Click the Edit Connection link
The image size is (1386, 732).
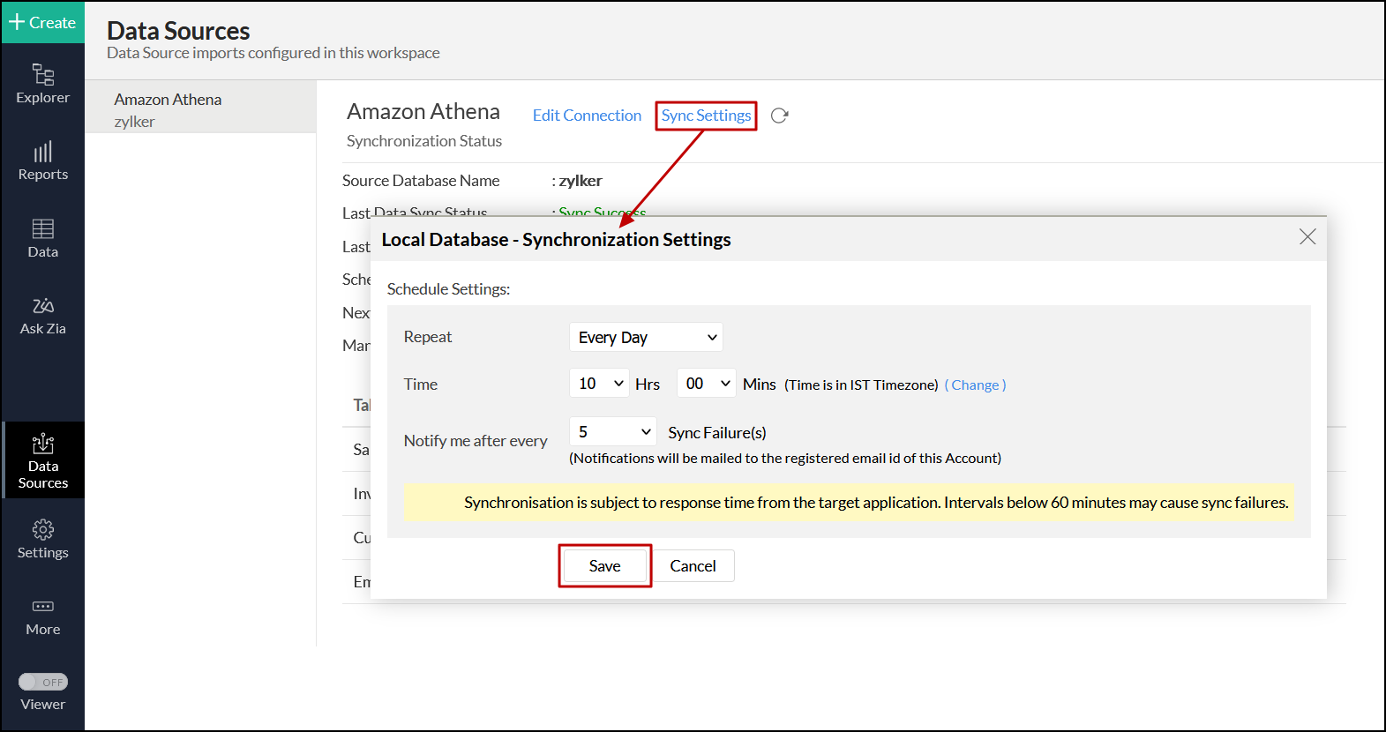pyautogui.click(x=587, y=116)
